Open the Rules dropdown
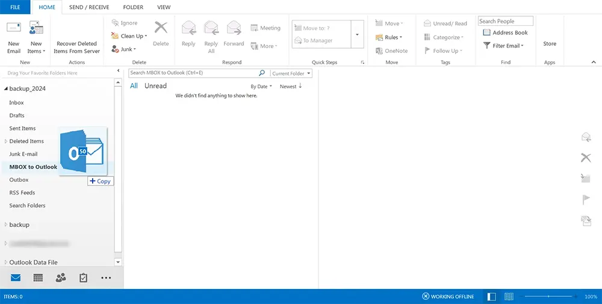Viewport: 602px width, 304px height. (388, 37)
